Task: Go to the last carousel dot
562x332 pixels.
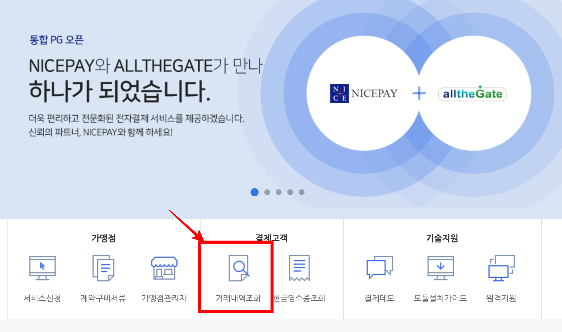Action: point(302,192)
